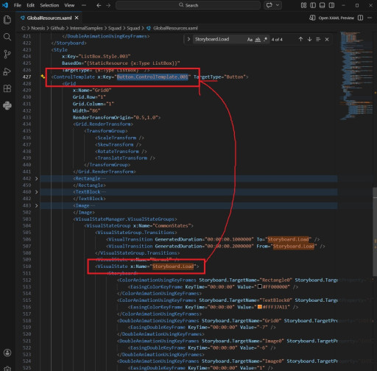Click inside the title bar Search box
Screen dimensions: 377x371
pyautogui.click(x=188, y=5)
